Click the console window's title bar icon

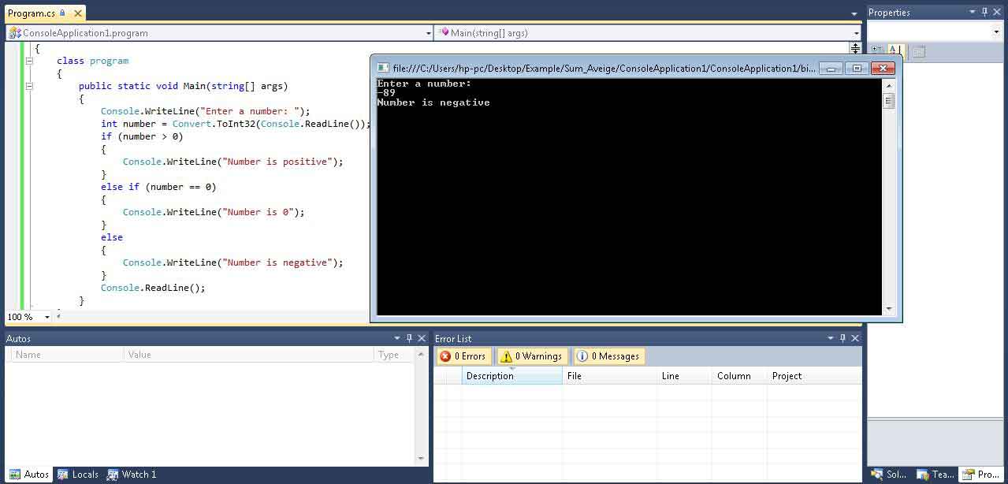[383, 69]
